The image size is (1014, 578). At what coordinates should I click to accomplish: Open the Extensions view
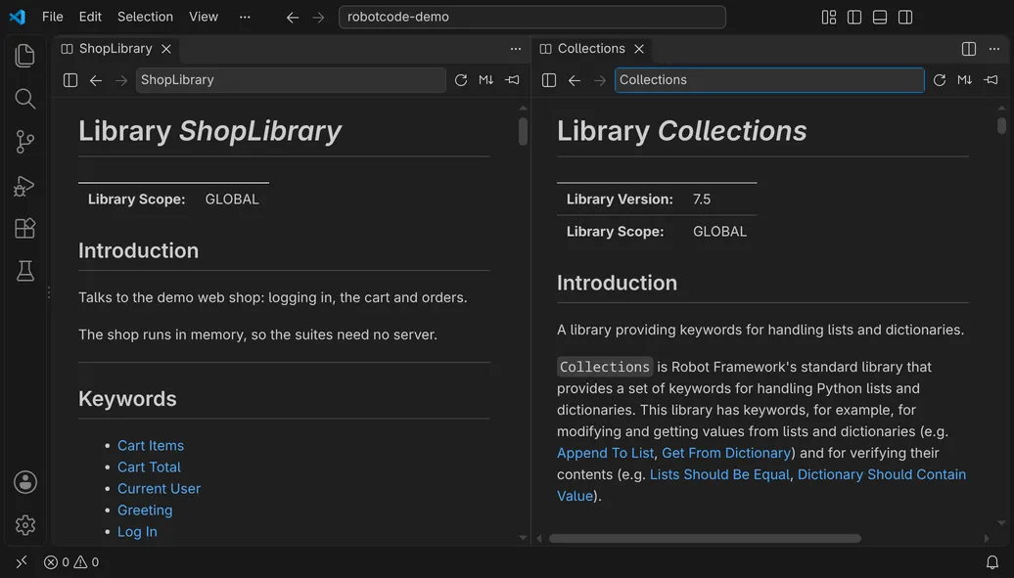[24, 228]
